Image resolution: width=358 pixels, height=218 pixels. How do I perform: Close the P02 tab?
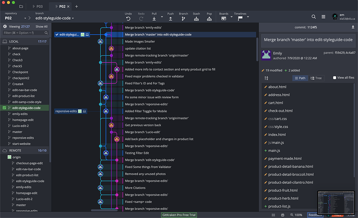(68, 6)
